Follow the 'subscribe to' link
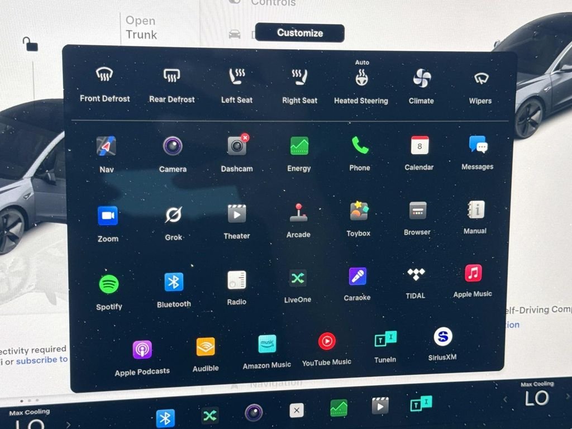 click(x=41, y=360)
